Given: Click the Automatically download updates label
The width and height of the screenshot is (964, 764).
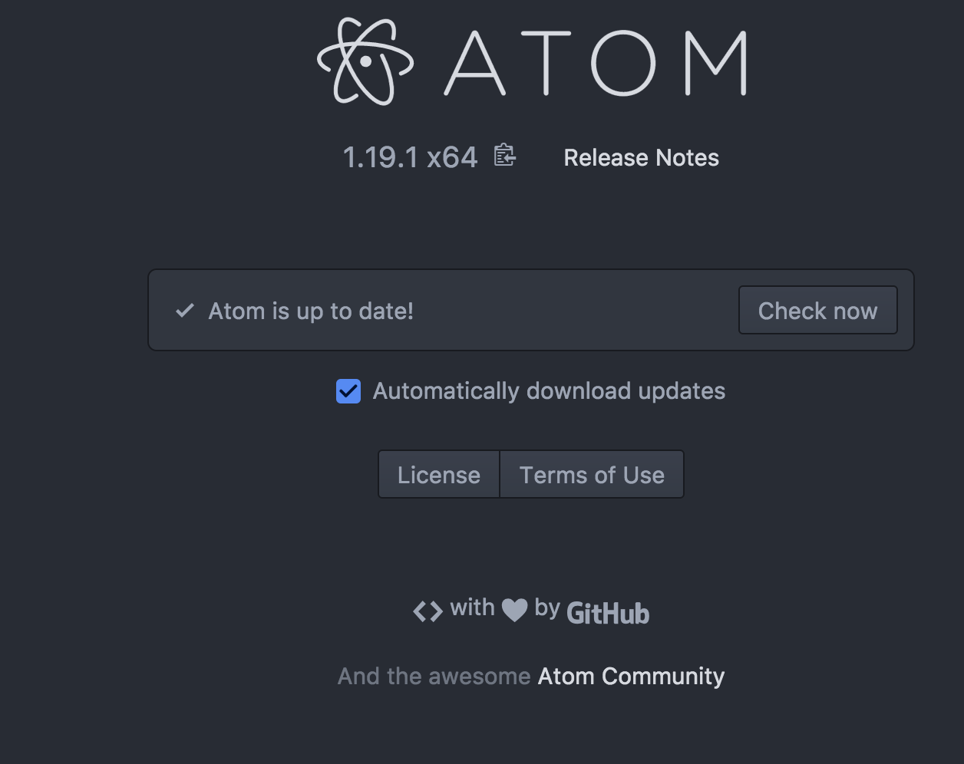Looking at the screenshot, I should tap(548, 391).
